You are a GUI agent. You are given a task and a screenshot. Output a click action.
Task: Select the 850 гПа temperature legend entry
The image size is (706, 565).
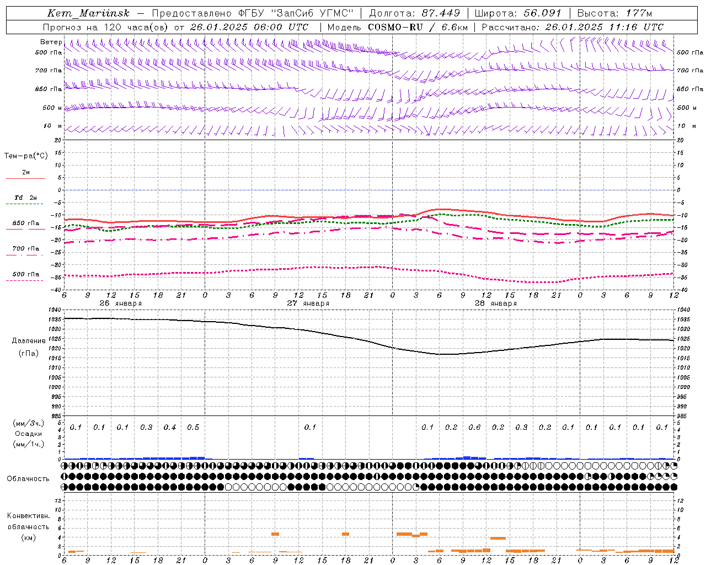click(26, 223)
